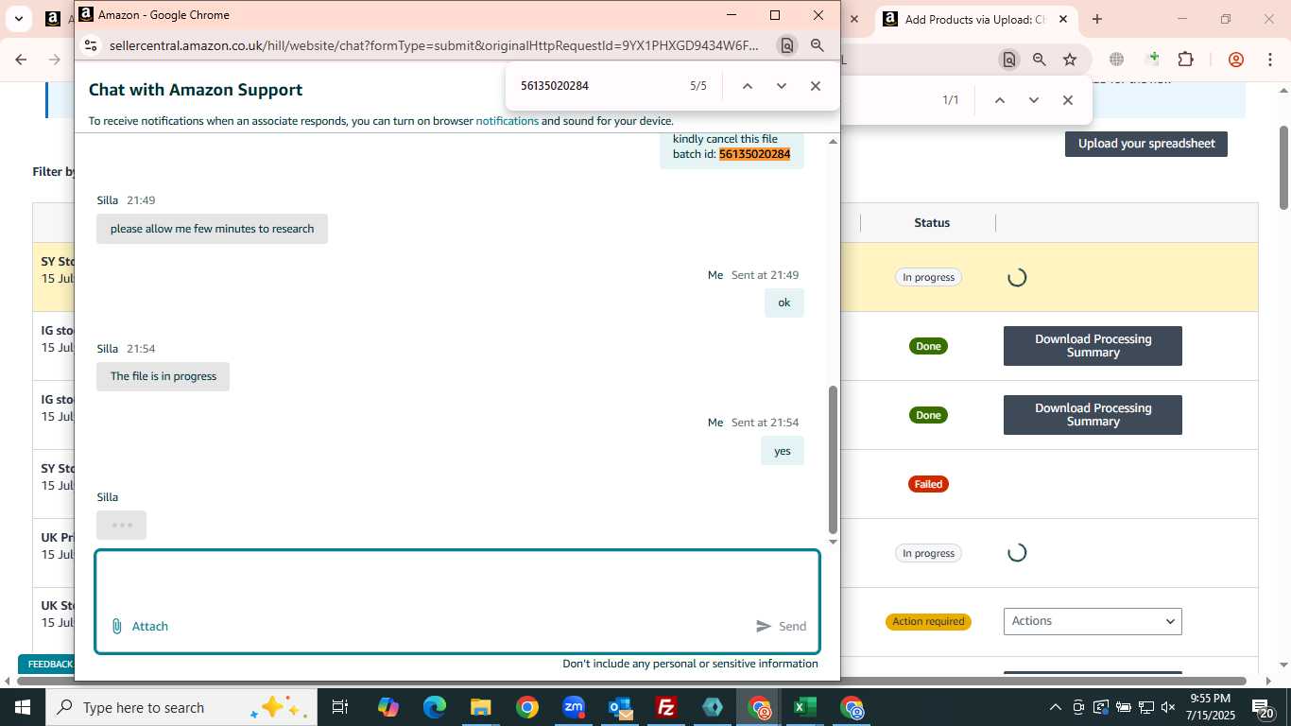Viewport: 1291px width, 726px height.
Task: Bookmark this page with star icon
Action: coord(1070,60)
